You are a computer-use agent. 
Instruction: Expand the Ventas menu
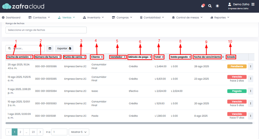pyautogui.click(x=66, y=17)
